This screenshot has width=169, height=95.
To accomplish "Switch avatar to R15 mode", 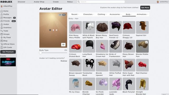I will [64, 15].
